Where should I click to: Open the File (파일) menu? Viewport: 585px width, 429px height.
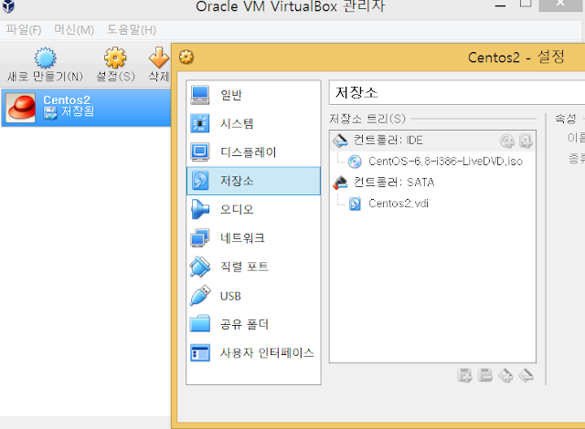[24, 29]
